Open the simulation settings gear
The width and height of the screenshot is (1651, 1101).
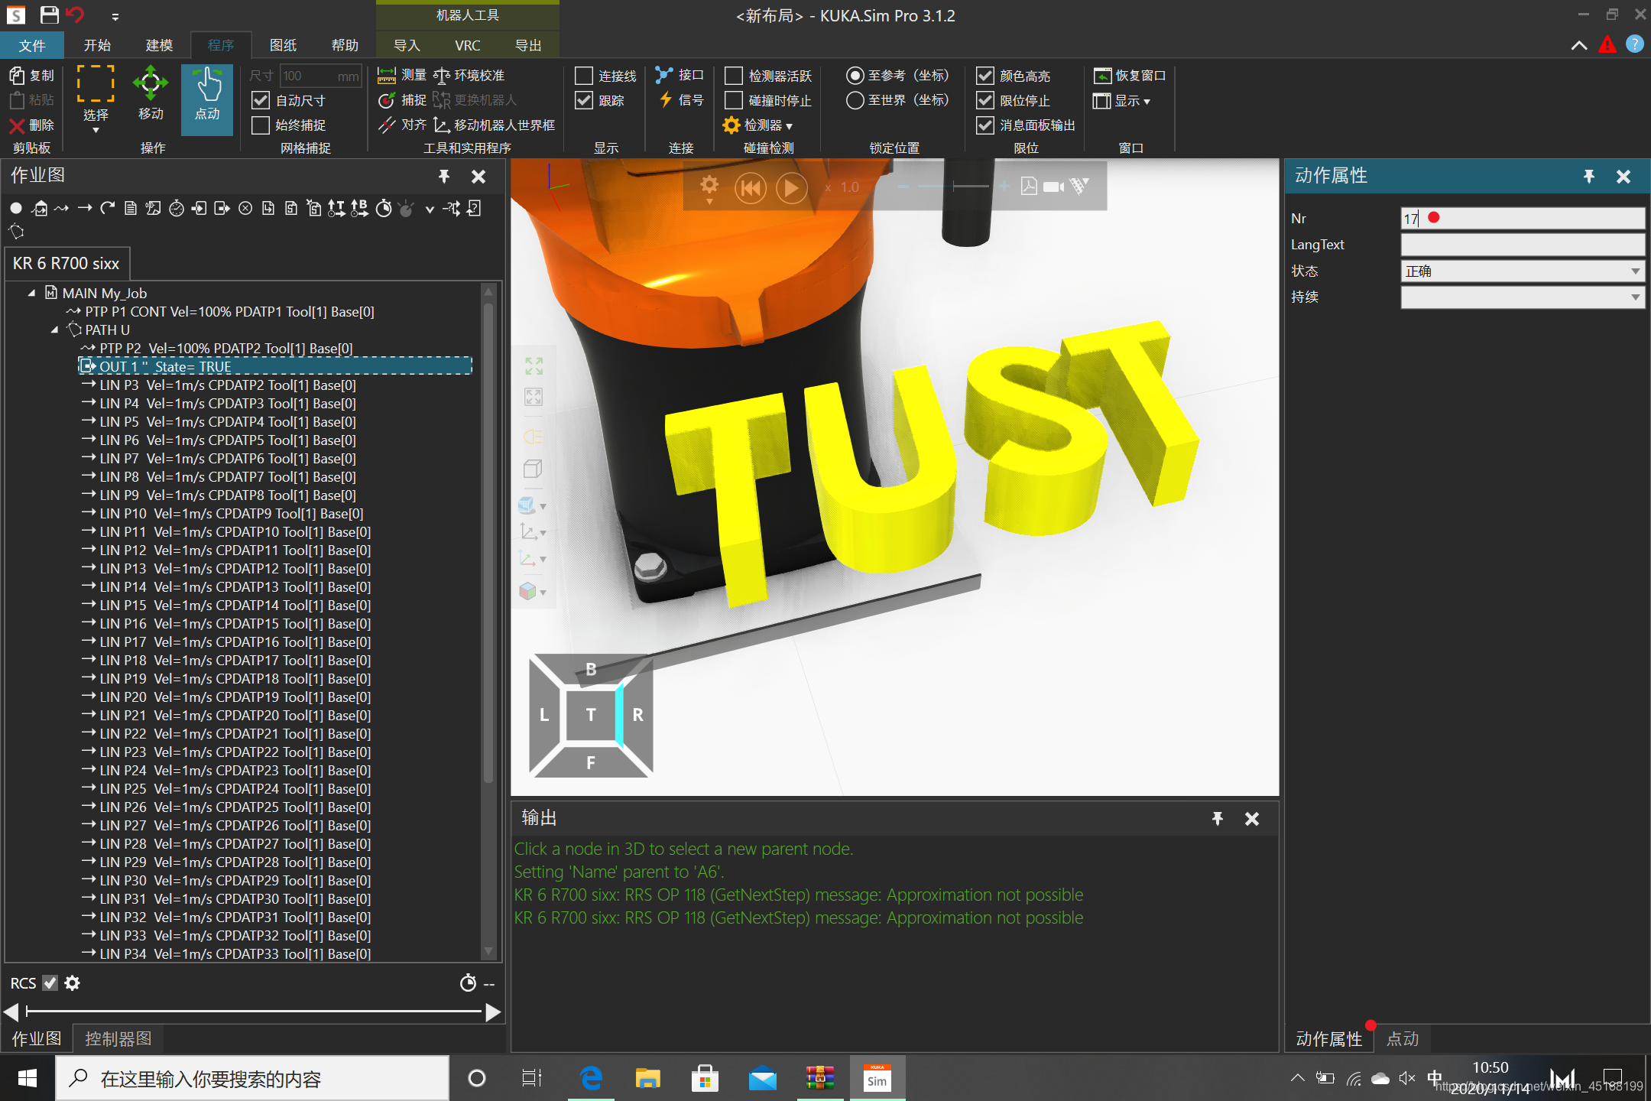tap(709, 185)
